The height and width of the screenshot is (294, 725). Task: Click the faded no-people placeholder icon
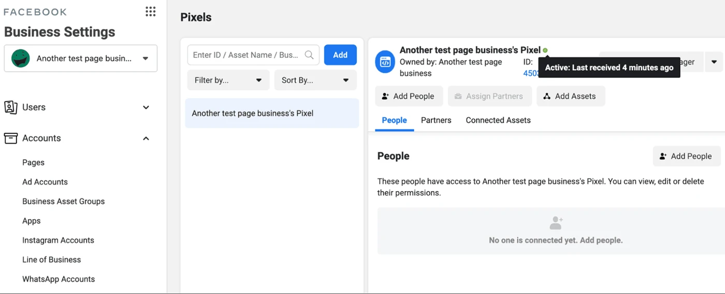556,223
